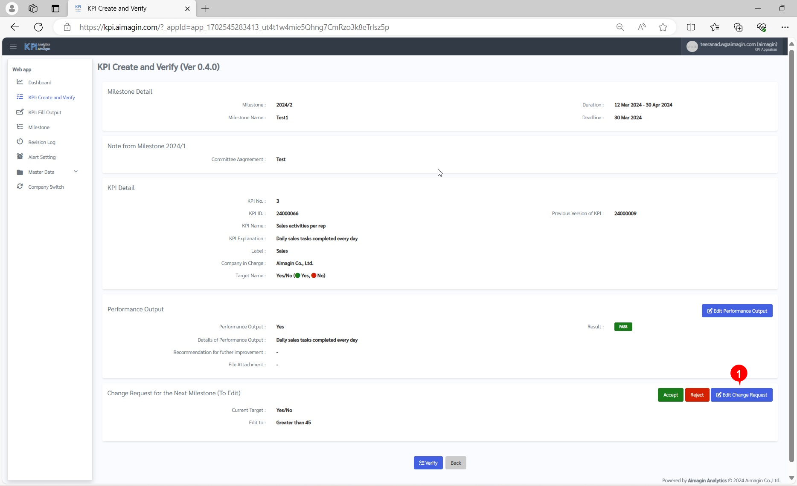Select the Revision Log clock icon
This screenshot has width=797, height=486.
(20, 142)
